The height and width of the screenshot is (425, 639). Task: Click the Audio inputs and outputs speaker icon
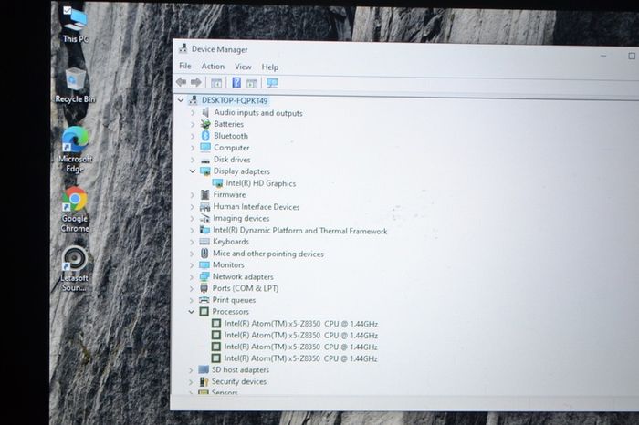[x=205, y=112]
